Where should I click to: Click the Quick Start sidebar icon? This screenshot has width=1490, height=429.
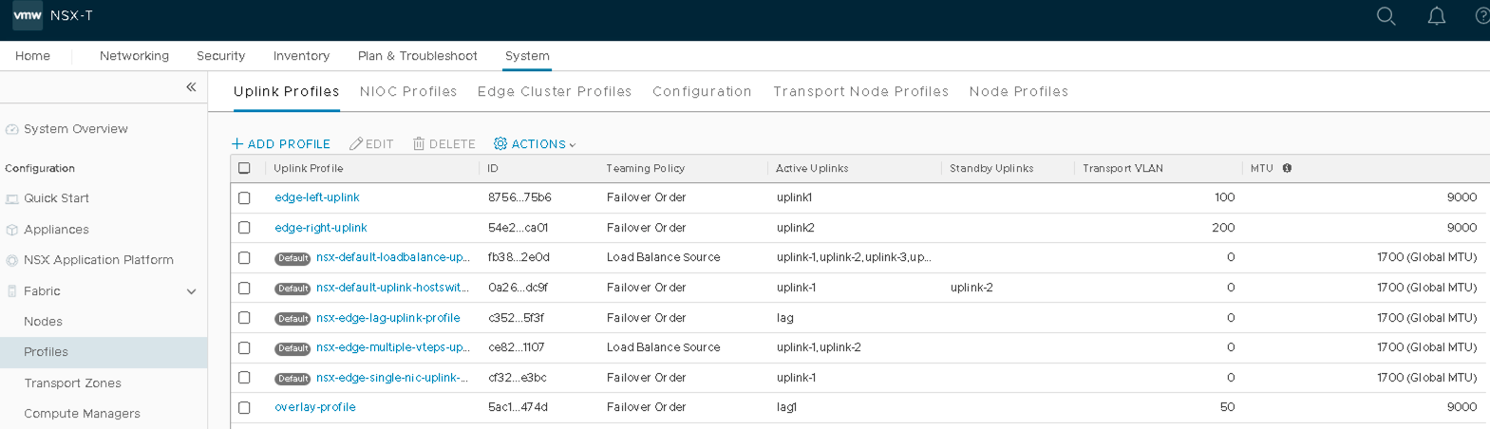[x=12, y=198]
